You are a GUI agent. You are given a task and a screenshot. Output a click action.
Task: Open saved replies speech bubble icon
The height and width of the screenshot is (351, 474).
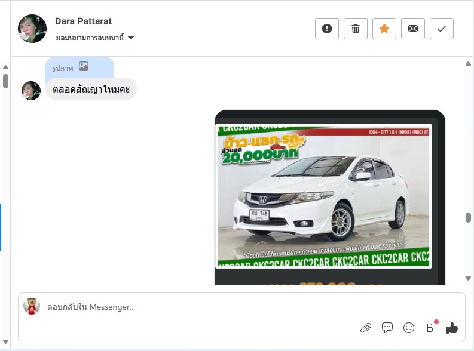tap(387, 327)
